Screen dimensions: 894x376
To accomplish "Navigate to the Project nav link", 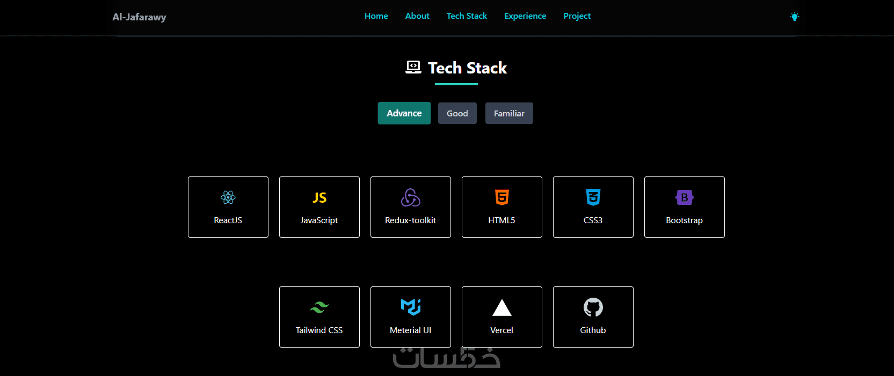I will [x=577, y=16].
